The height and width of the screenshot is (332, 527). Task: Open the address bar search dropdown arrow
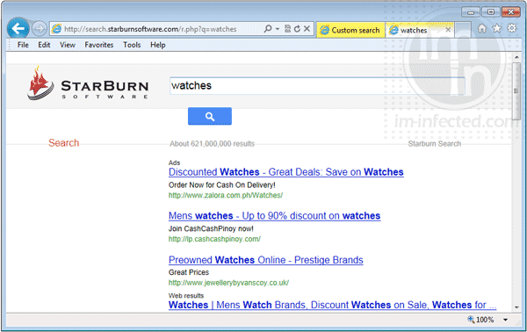278,29
